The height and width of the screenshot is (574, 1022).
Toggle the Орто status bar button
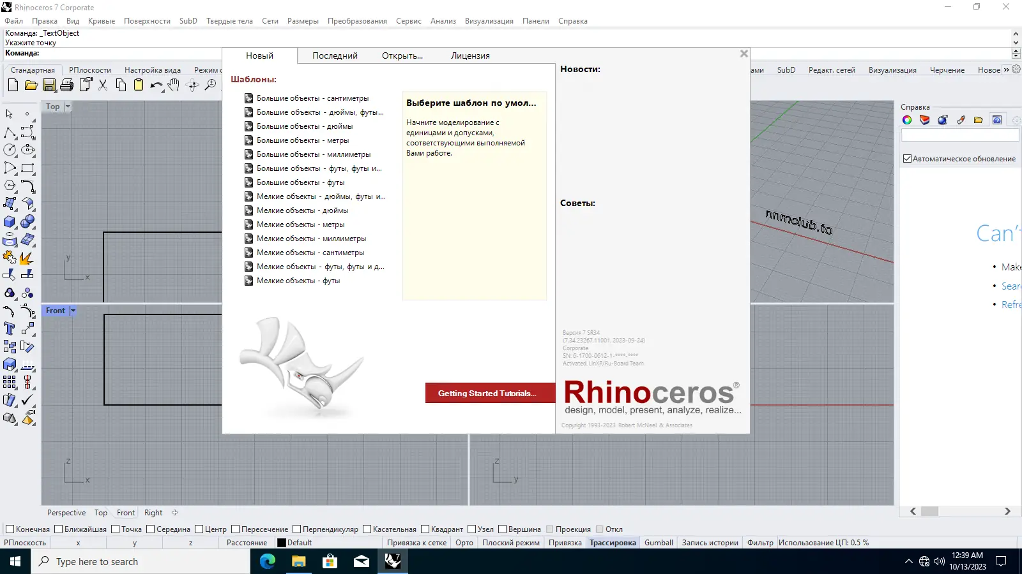pos(464,543)
